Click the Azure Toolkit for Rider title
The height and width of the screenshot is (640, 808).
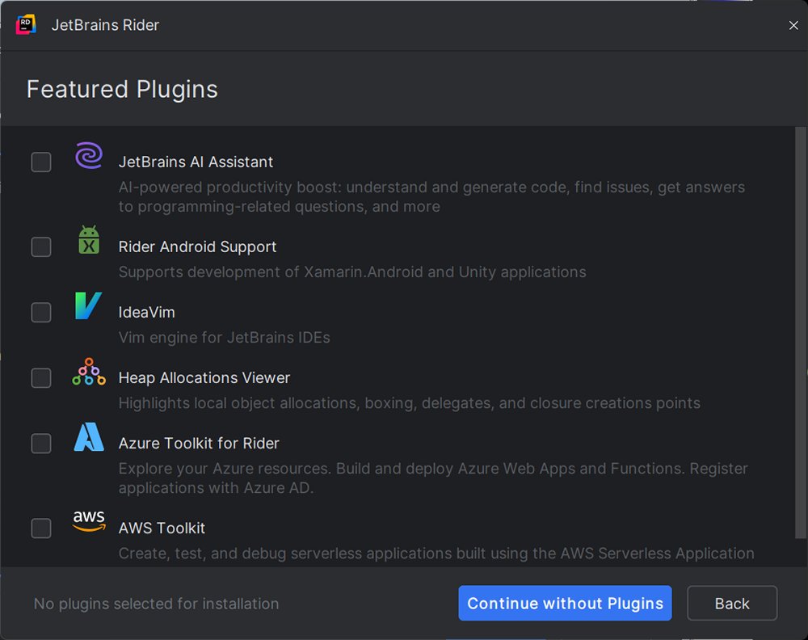tap(199, 444)
